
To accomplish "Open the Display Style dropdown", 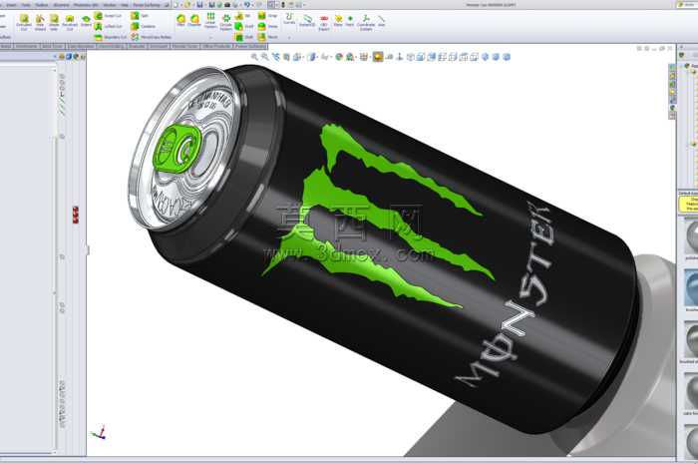I will [312, 57].
